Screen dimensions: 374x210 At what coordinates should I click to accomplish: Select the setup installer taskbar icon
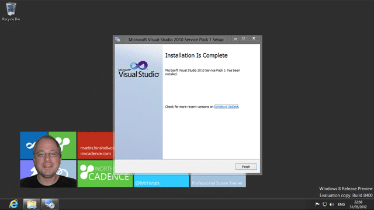point(50,204)
